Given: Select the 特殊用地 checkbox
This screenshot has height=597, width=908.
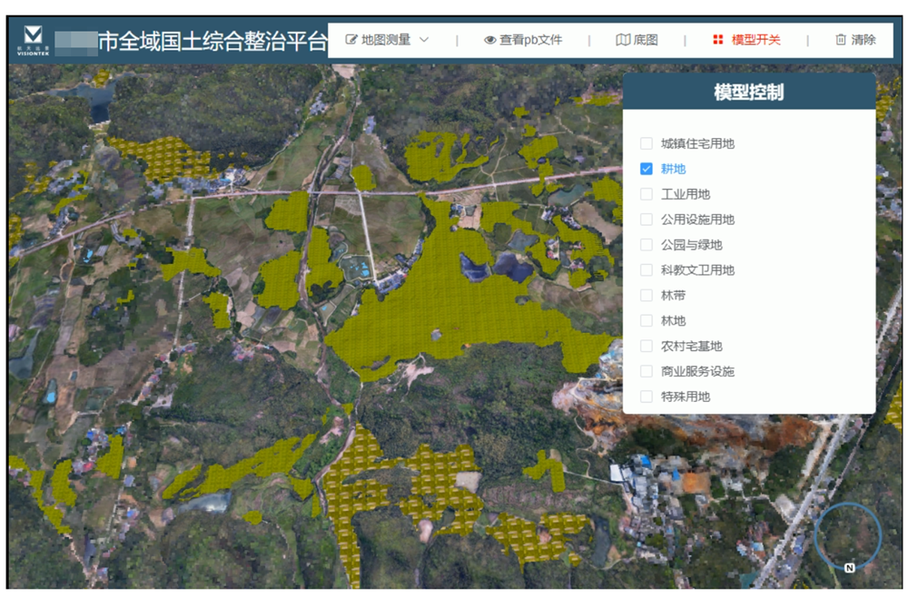Looking at the screenshot, I should click(x=646, y=396).
